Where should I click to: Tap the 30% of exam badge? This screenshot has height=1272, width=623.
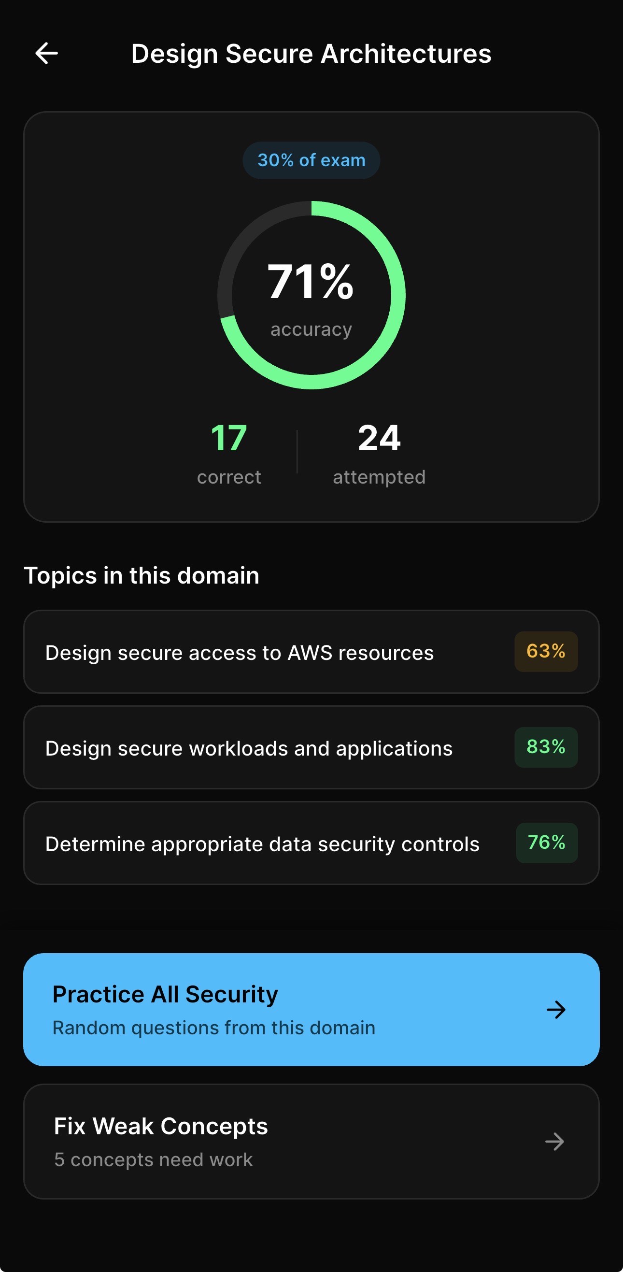pos(311,159)
